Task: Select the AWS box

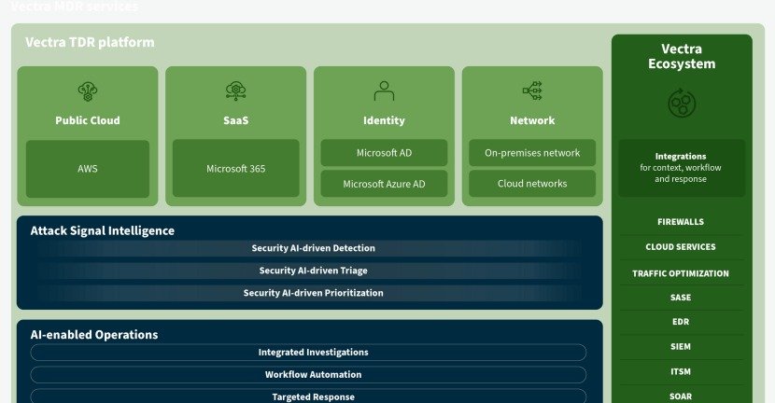Action: 88,169
